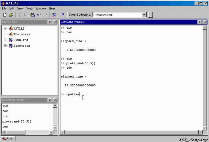Select last toc entry in Command History
Screen dimensions: 209x142
click(x=5, y=127)
